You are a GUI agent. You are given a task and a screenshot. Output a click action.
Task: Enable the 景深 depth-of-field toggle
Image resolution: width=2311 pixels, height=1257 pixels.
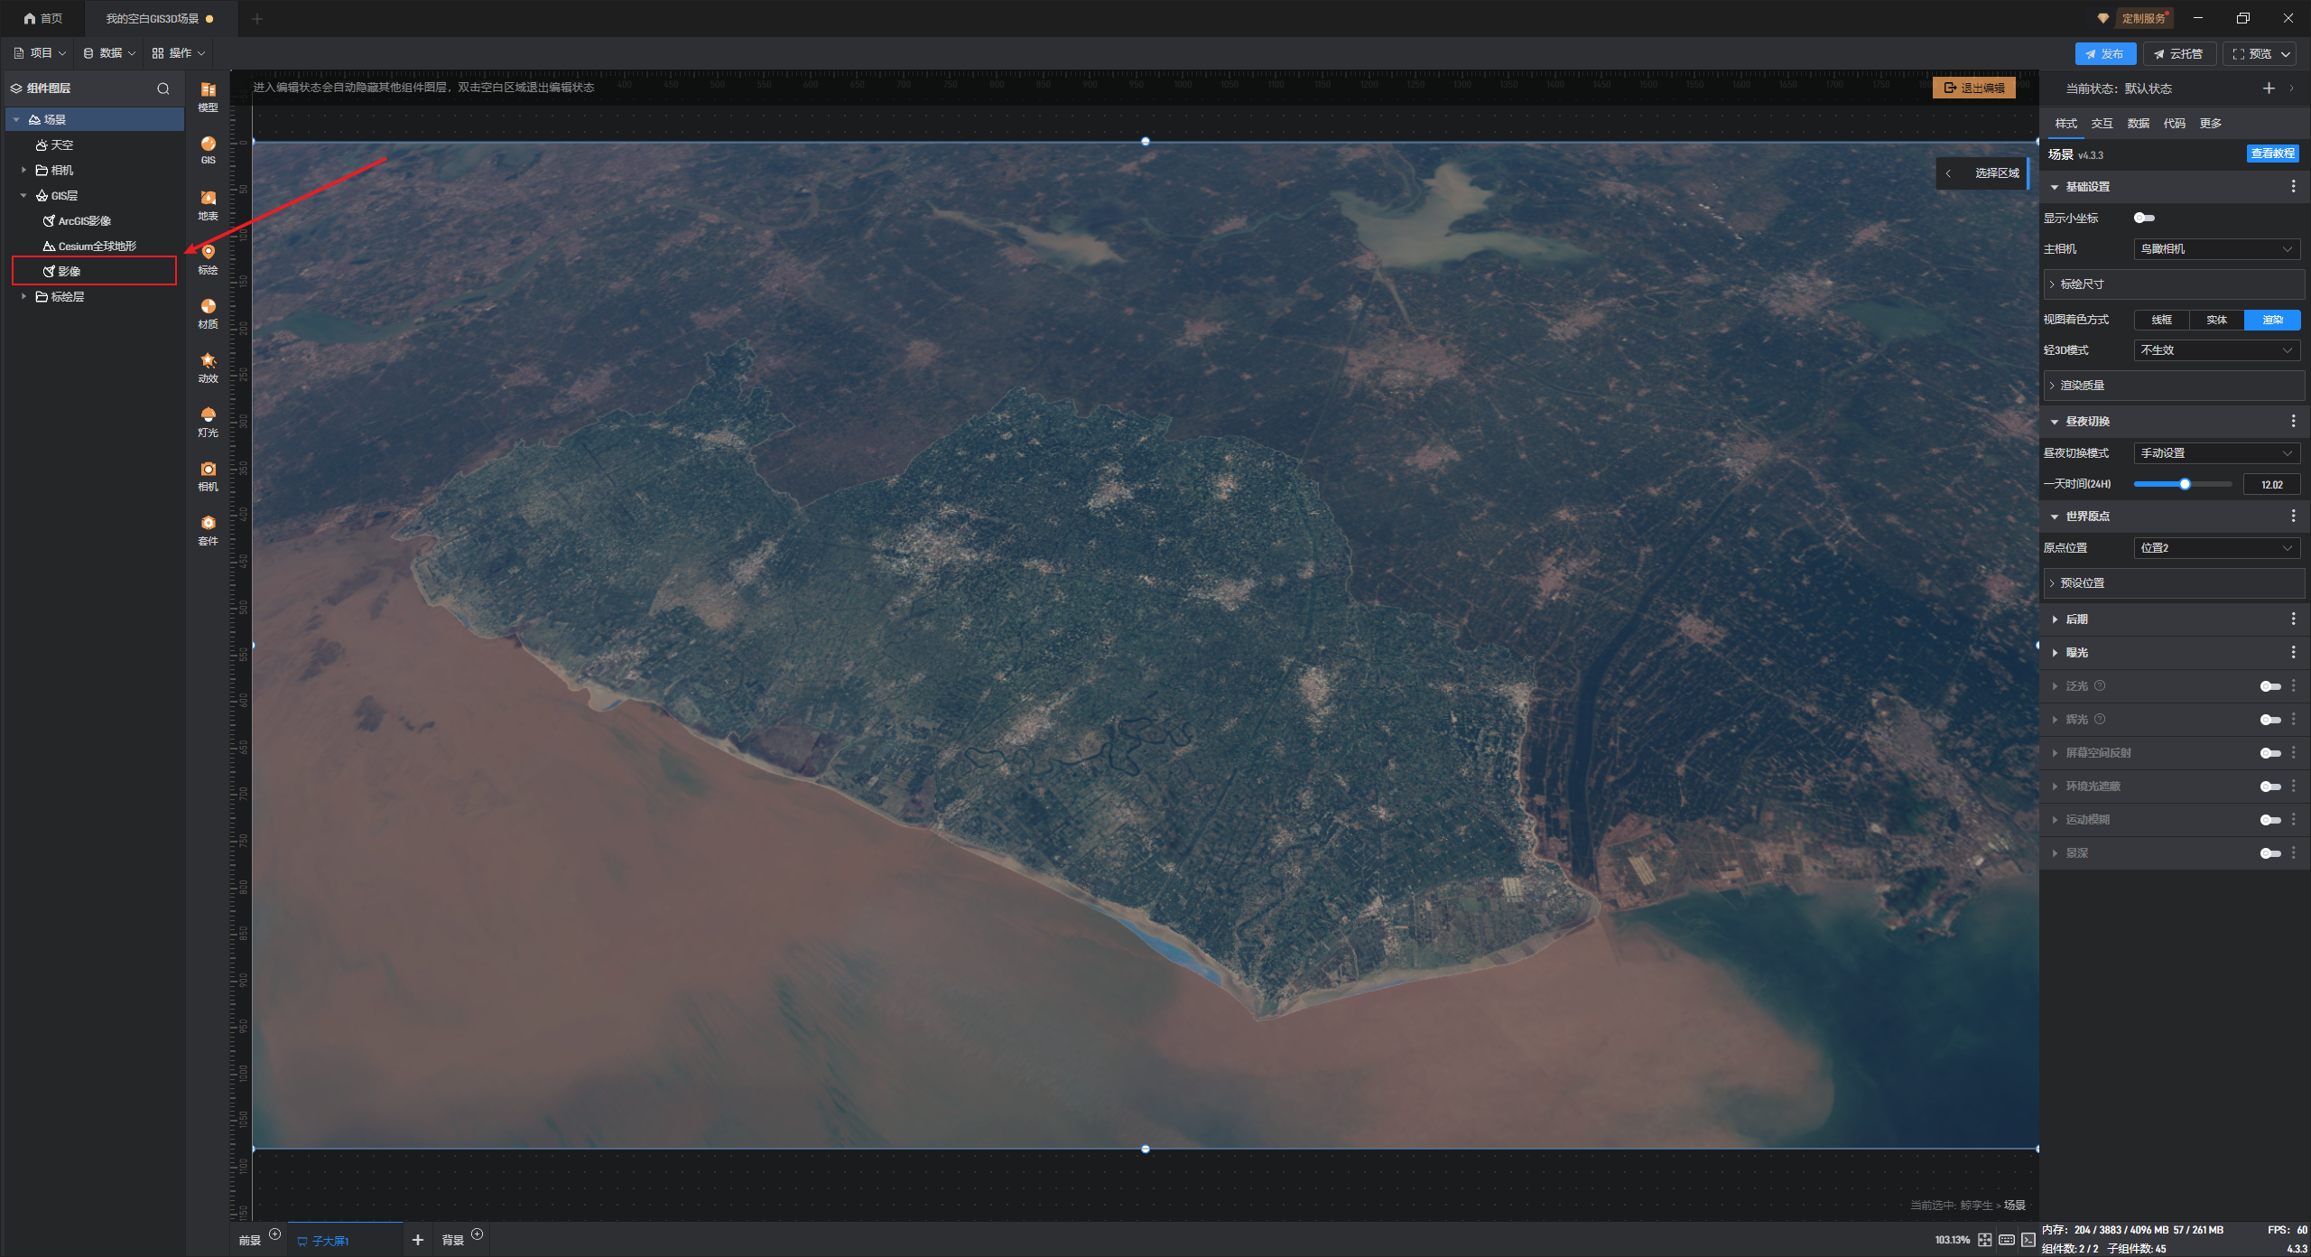(x=2269, y=853)
